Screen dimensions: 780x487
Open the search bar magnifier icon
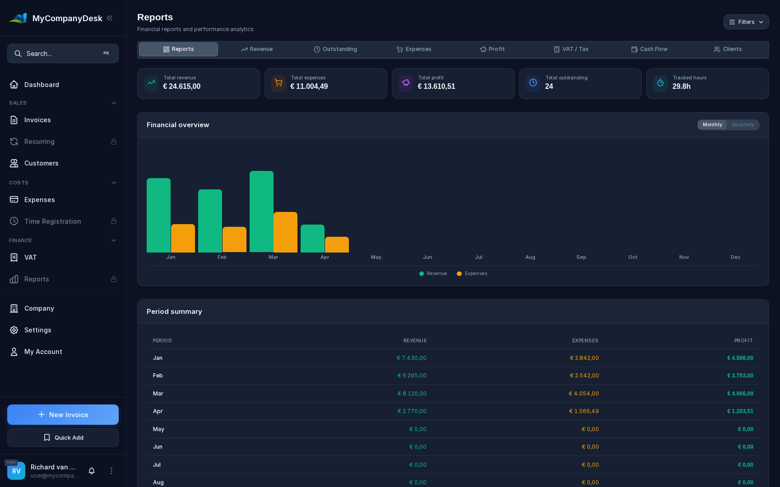tap(18, 53)
